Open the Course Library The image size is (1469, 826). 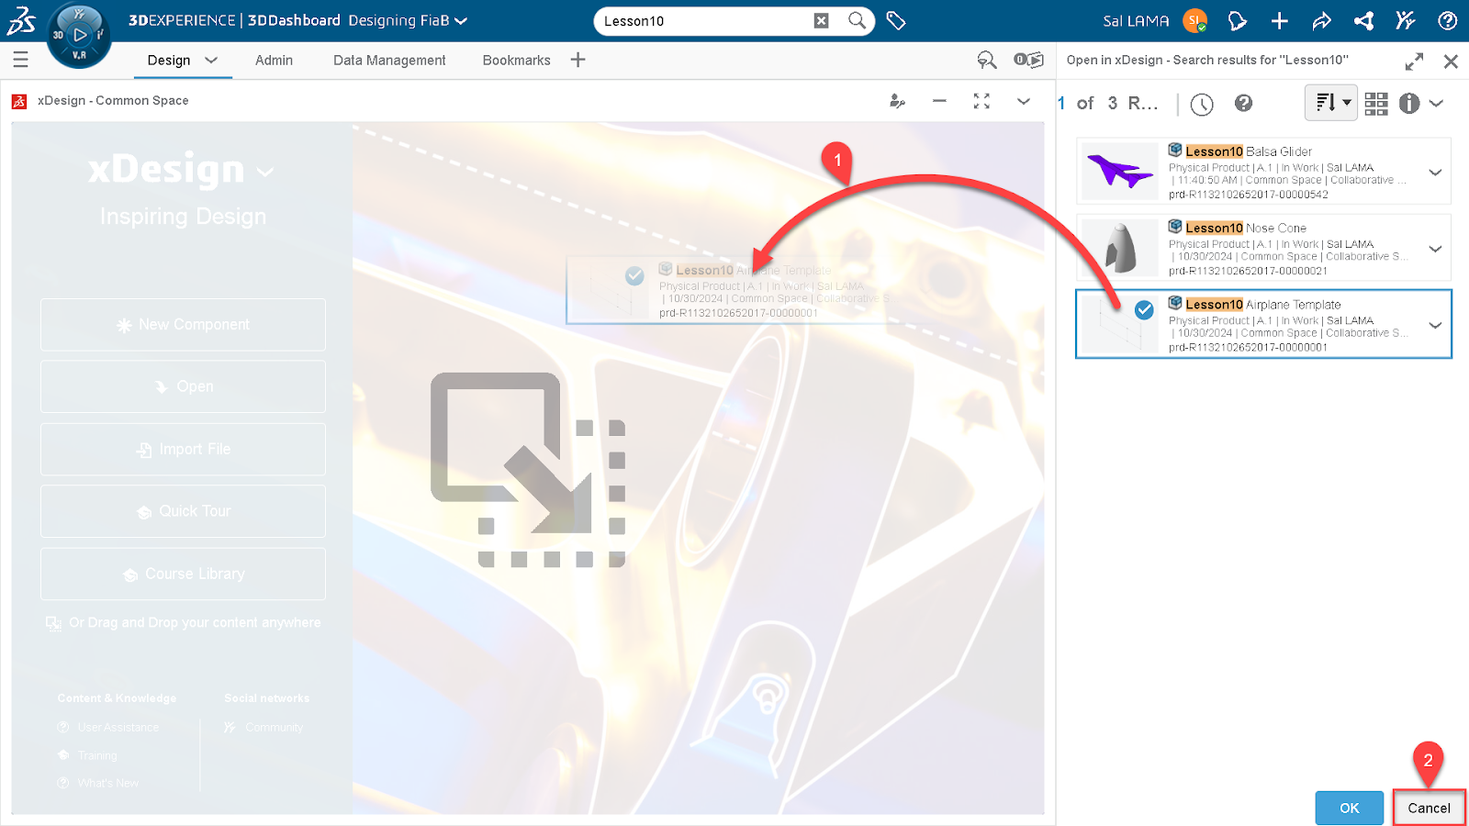[x=183, y=574]
